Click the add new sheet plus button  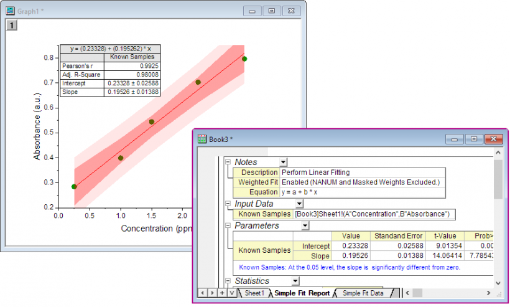[x=222, y=293]
